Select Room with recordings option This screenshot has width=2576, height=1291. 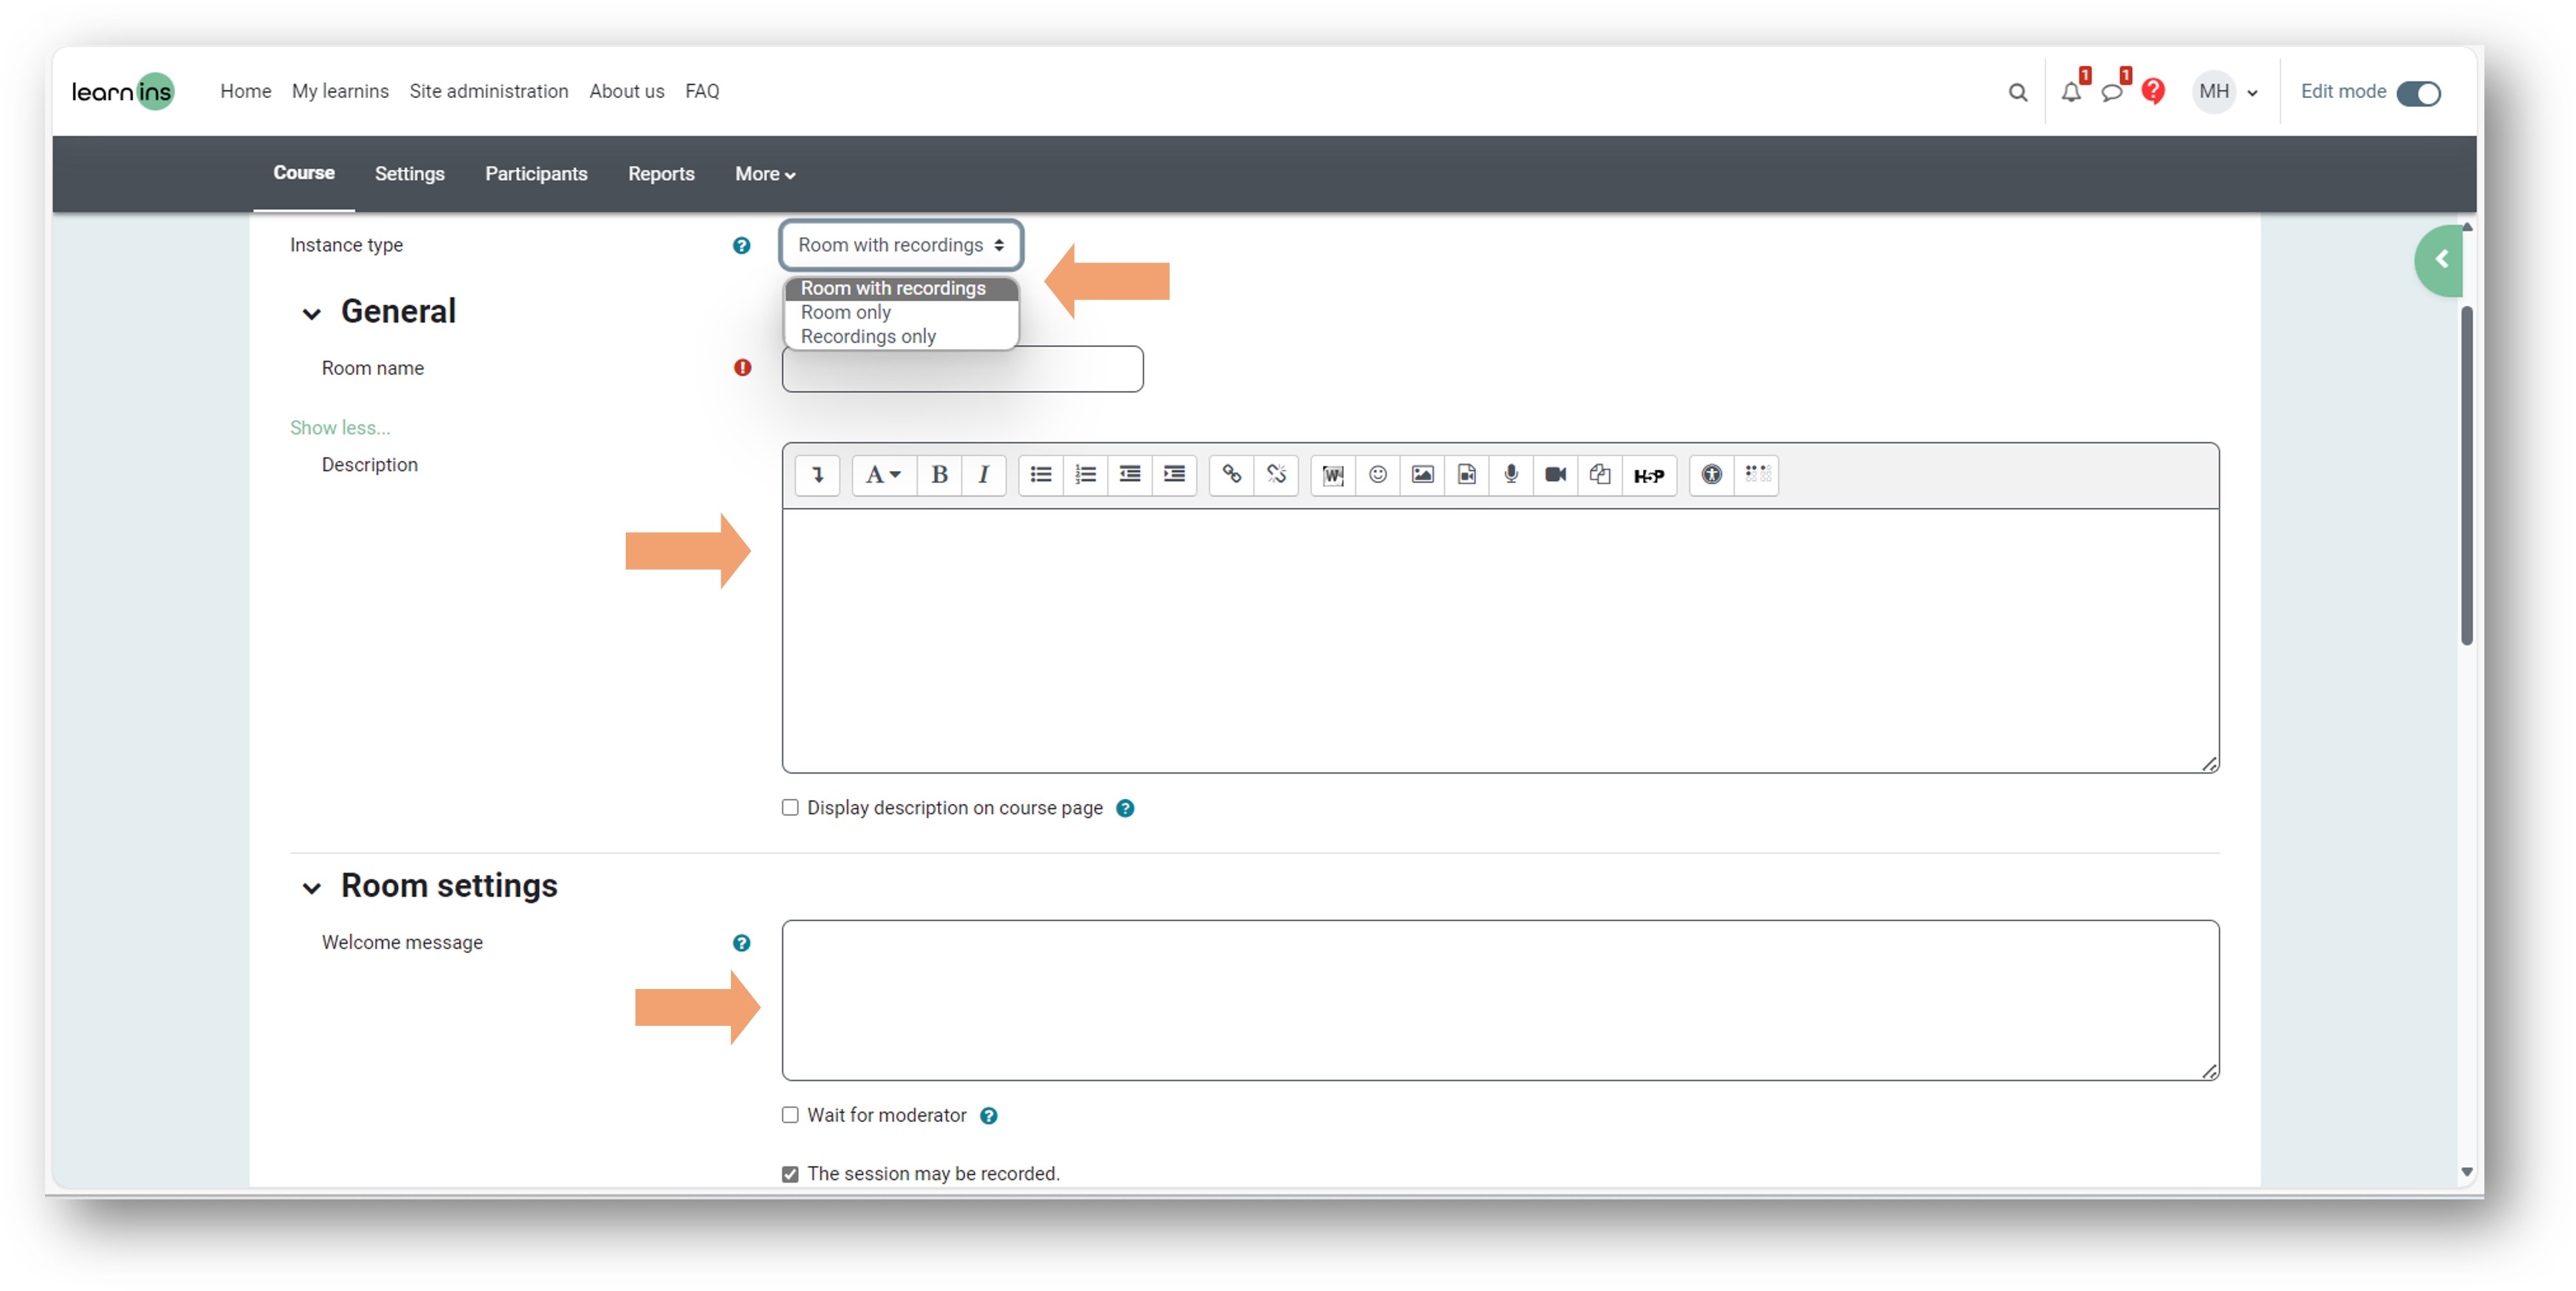(901, 288)
